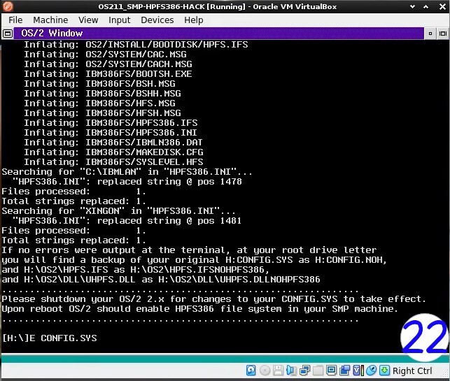Click the line "Inflating: IBM386FS/HPFS386.IFS"
The image size is (450, 381).
click(x=111, y=123)
